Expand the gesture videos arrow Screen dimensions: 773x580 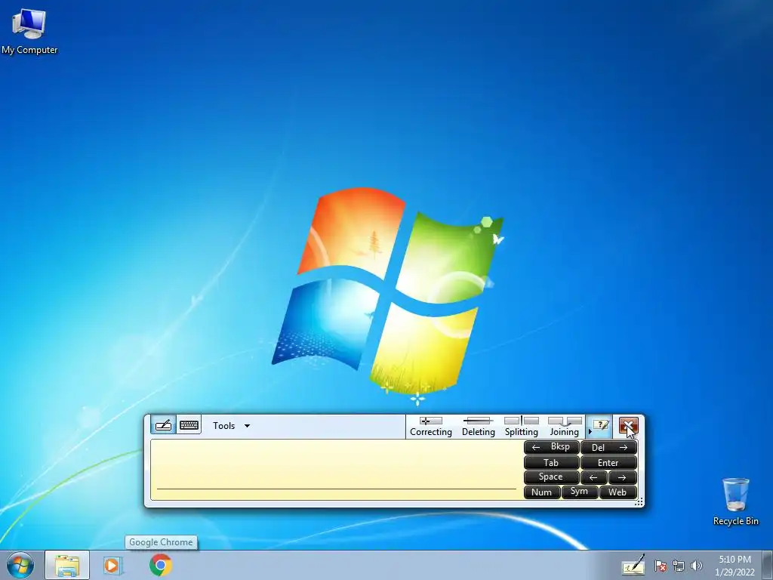tap(590, 431)
